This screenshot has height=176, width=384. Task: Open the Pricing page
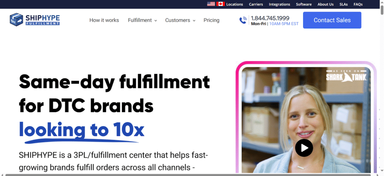[211, 20]
